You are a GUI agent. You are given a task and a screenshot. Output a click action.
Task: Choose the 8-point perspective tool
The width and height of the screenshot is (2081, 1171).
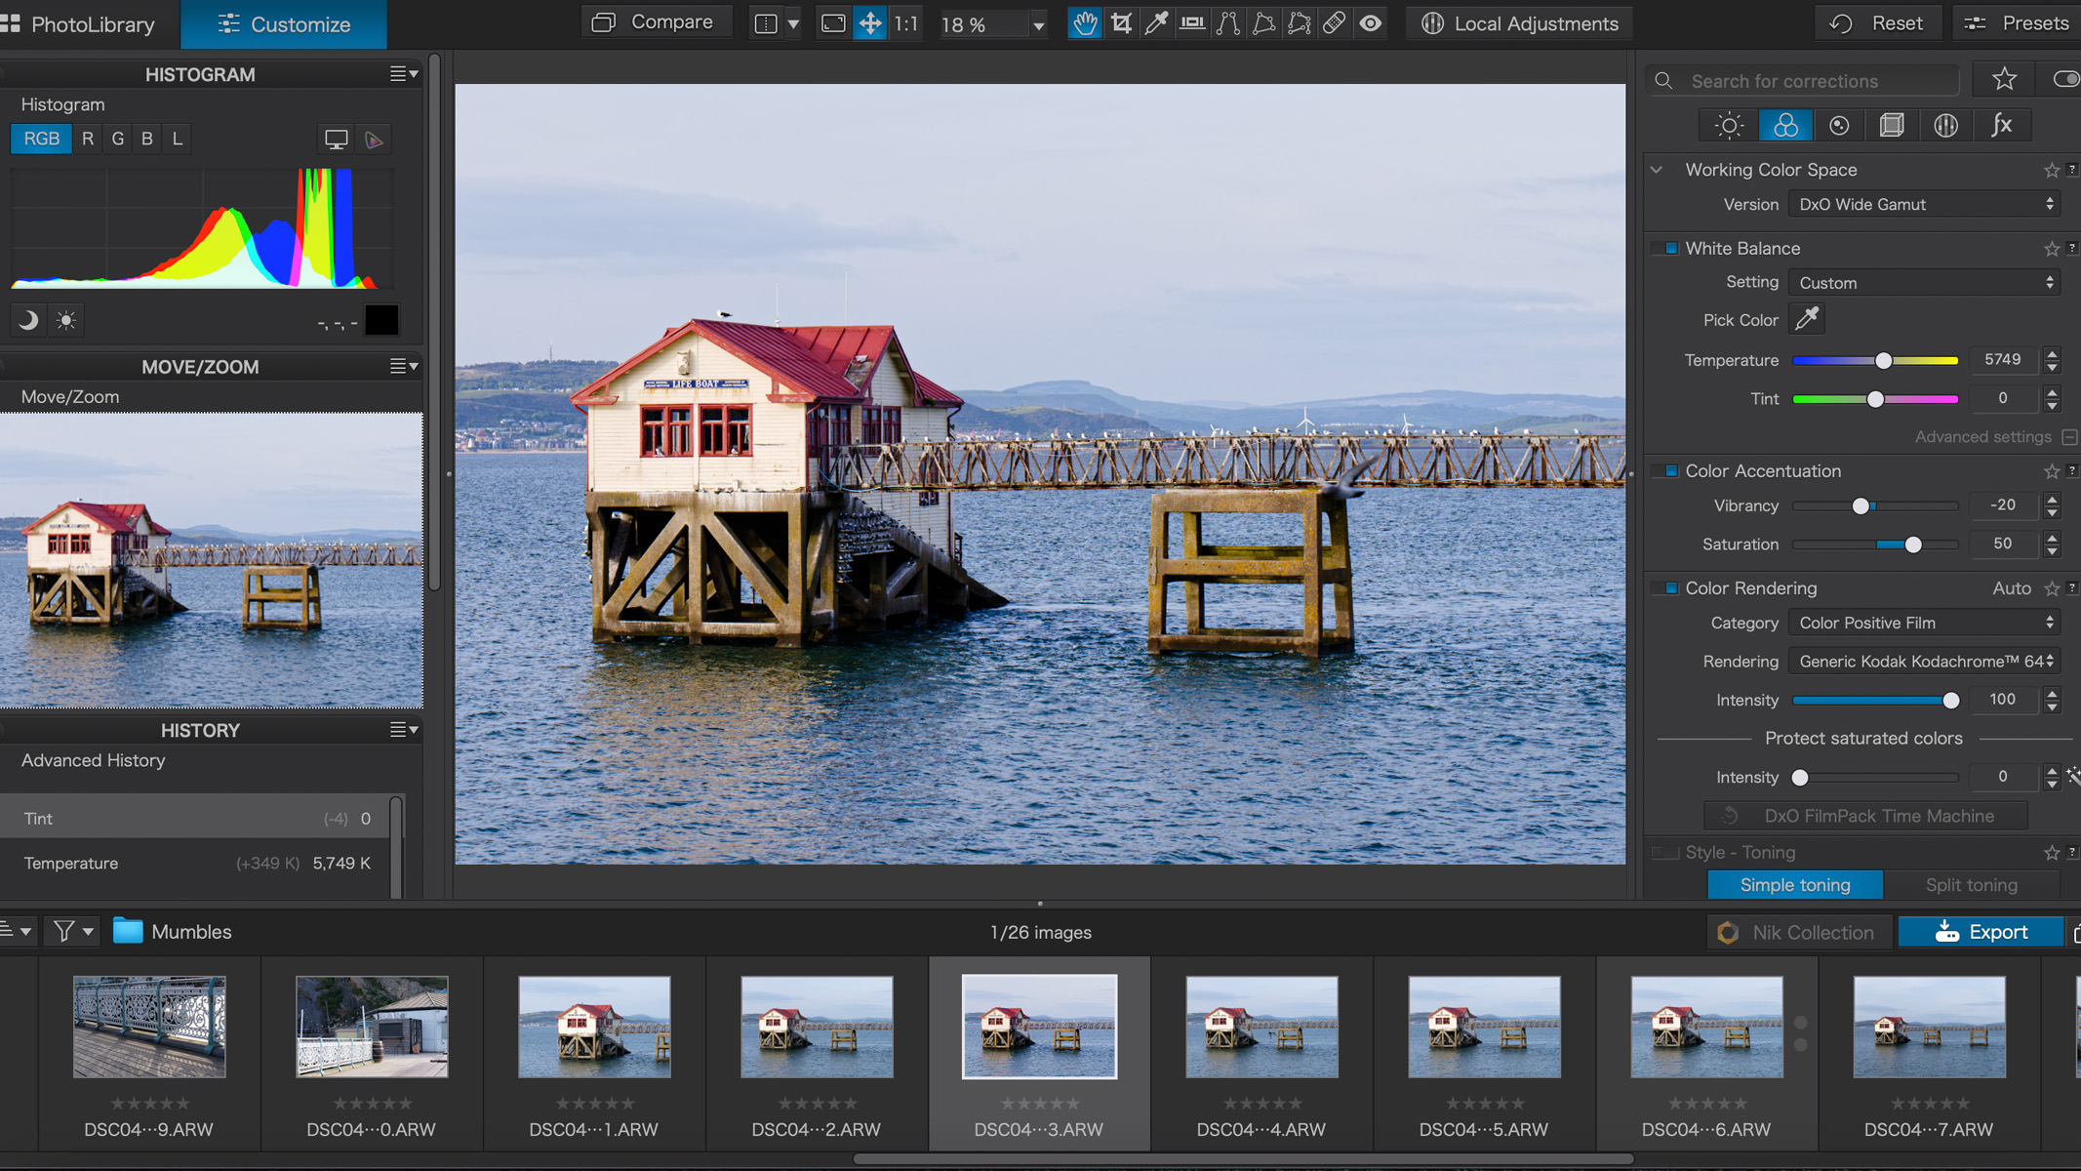click(1299, 23)
